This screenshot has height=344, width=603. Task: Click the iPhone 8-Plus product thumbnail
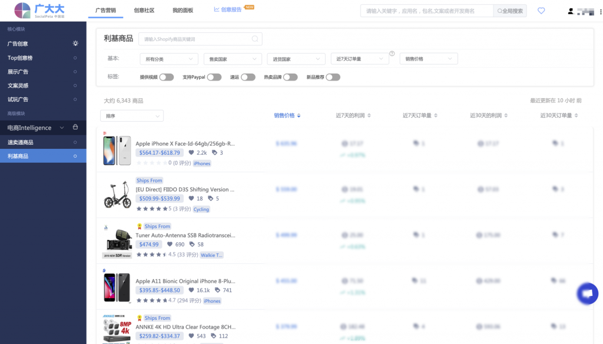coord(117,287)
